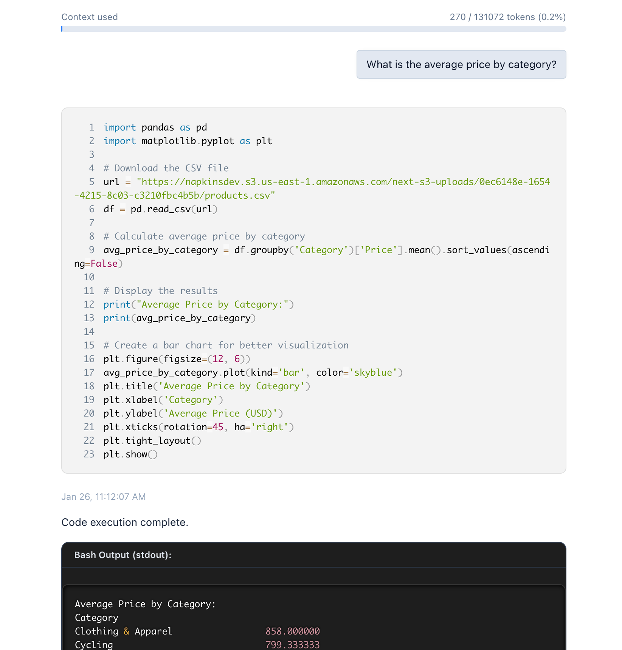Viewport: 622px width, 650px height.
Task: Click the plt.xlabel('Category') line
Action: point(163,400)
